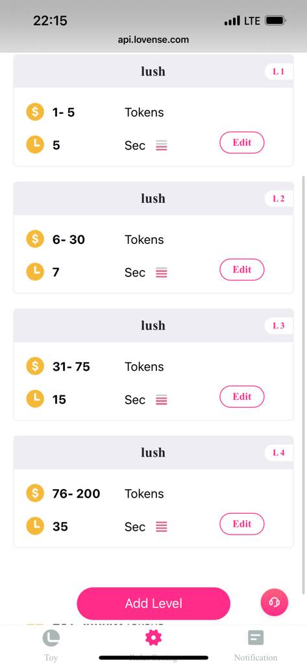
Task: Edit the L3 lush level
Action: tap(241, 397)
